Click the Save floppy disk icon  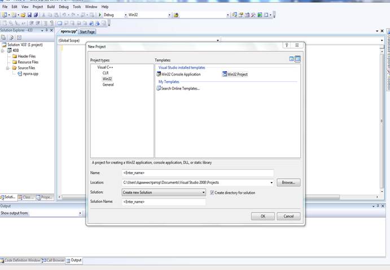(x=29, y=15)
